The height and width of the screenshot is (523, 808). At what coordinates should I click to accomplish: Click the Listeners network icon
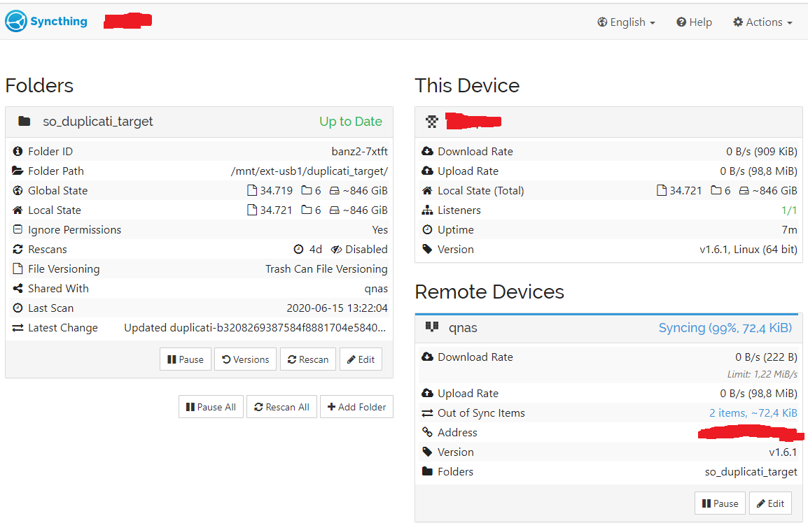click(x=427, y=210)
